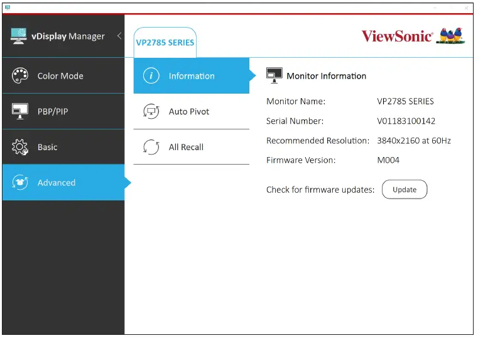Click the Information circle-i icon

pos(151,75)
